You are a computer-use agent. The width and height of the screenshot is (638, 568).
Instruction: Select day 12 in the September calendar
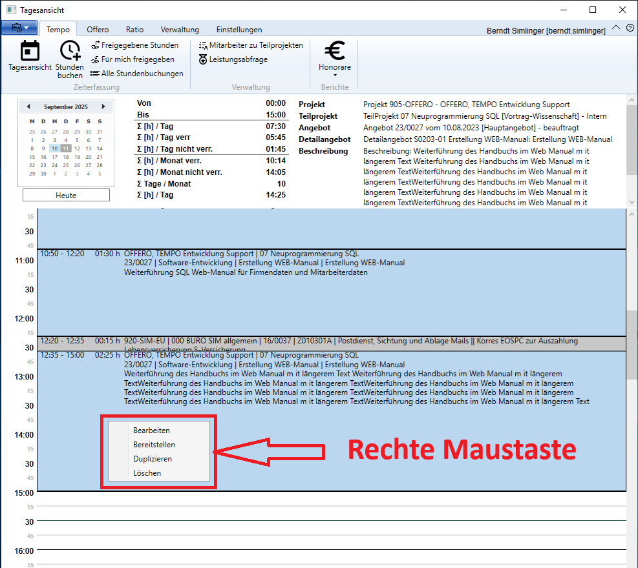pos(77,148)
